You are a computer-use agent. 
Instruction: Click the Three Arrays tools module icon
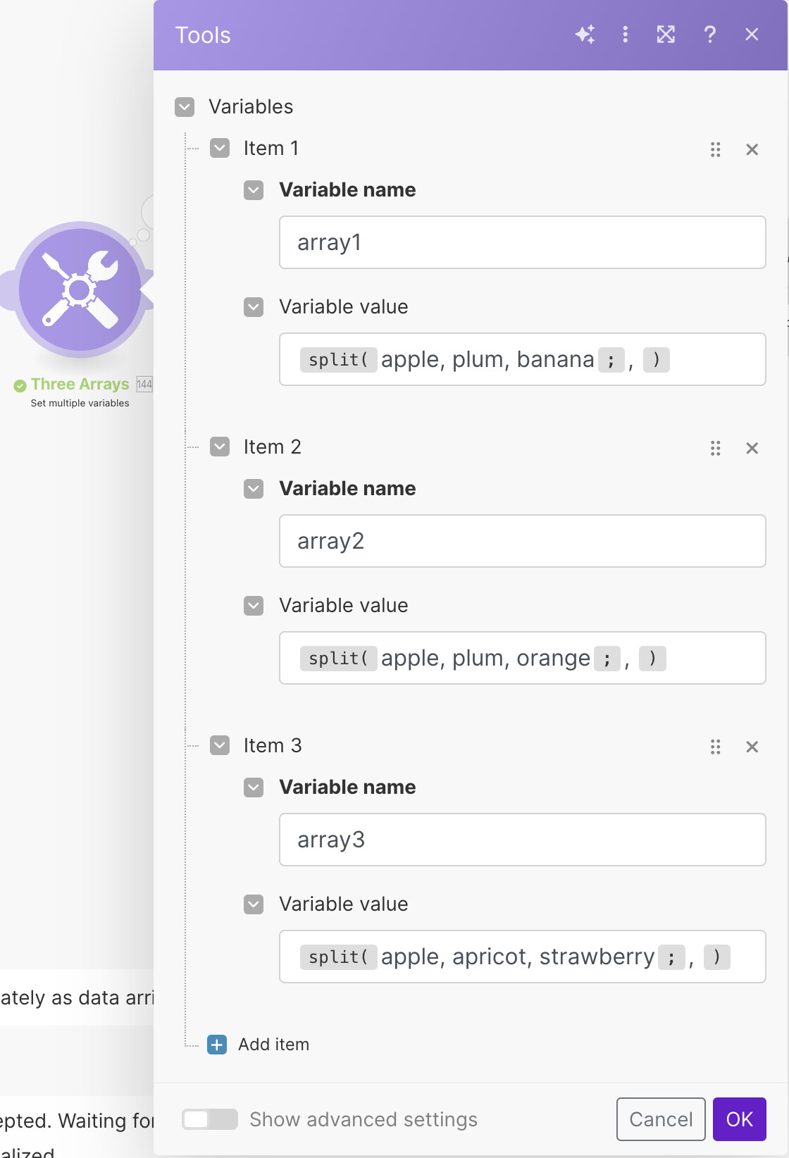click(80, 289)
